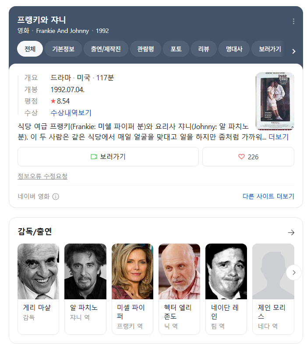Click the Frankie and Johnny movie poster
307x348 pixels.
coord(275,101)
